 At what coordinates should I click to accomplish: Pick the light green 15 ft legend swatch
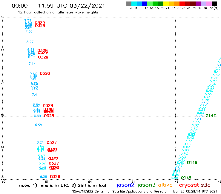tap(150, 4)
